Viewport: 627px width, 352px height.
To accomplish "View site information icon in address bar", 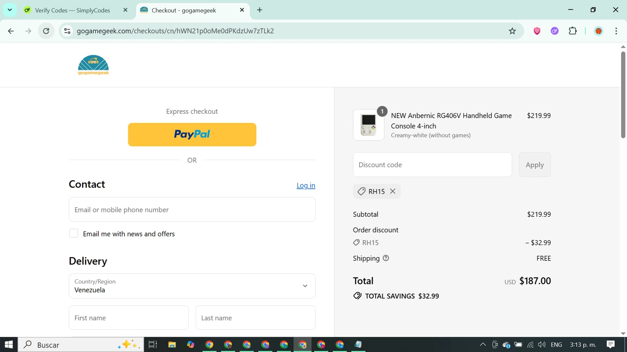I will click(67, 31).
